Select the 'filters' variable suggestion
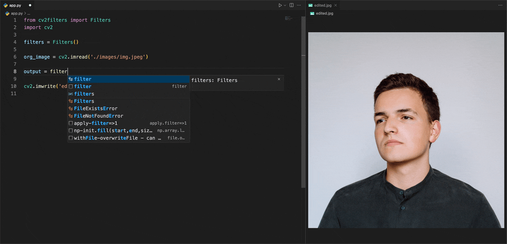507x244 pixels. [84, 94]
